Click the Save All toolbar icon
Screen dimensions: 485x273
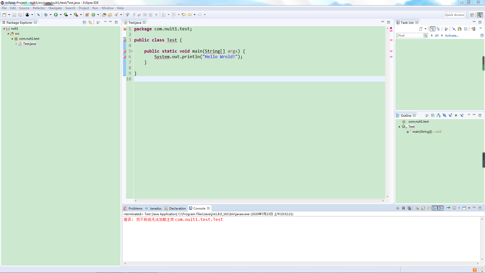tap(20, 15)
